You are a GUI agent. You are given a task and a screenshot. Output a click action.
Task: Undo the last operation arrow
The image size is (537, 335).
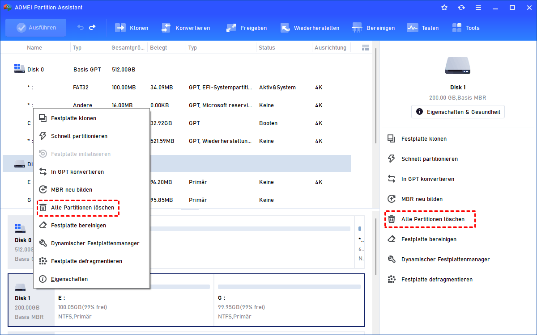[x=81, y=28]
